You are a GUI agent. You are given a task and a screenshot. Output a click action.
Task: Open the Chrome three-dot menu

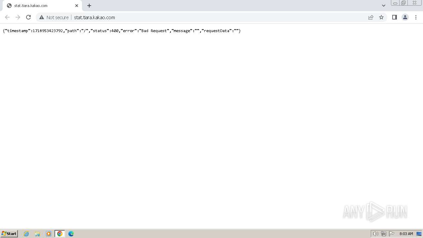click(416, 17)
